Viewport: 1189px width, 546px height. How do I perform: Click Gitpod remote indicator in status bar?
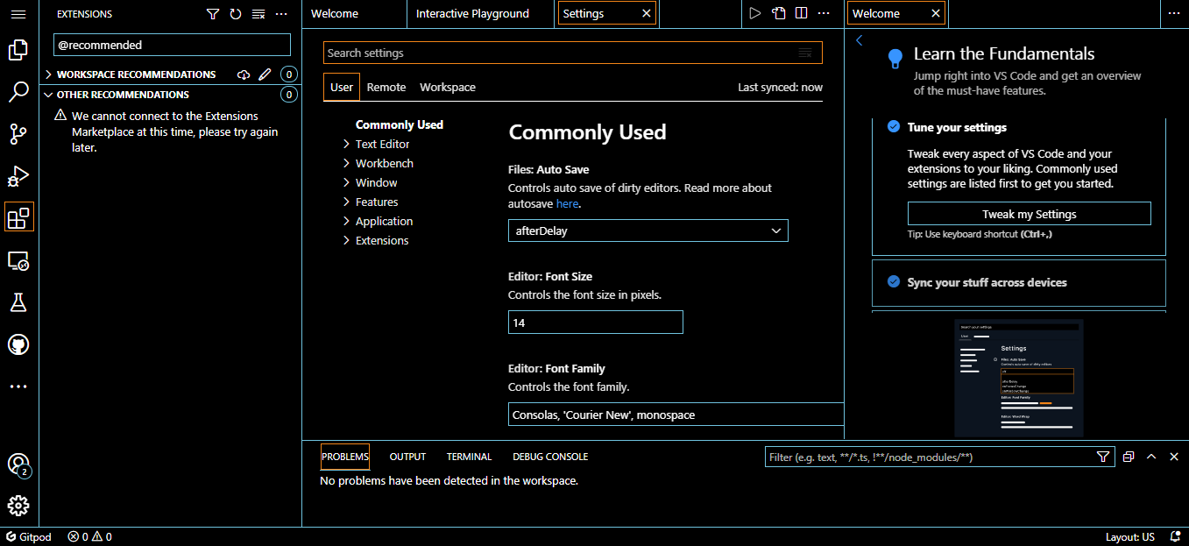pos(29,536)
